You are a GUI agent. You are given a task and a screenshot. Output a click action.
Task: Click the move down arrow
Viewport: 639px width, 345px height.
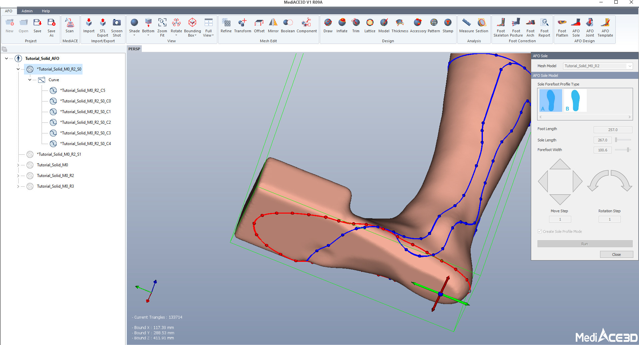(x=560, y=199)
